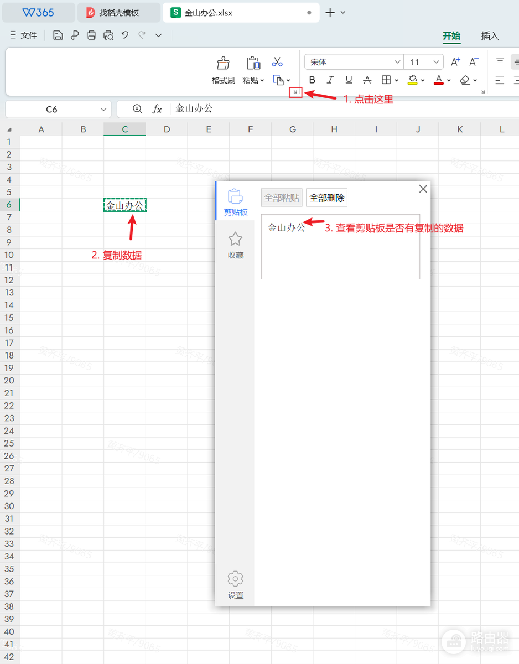Expand the borders dropdown arrow
Screen dimensions: 519x664
tap(396, 80)
